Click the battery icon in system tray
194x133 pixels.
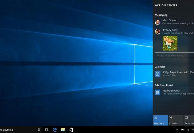183,130
